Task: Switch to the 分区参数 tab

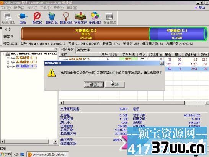Action: point(67,50)
